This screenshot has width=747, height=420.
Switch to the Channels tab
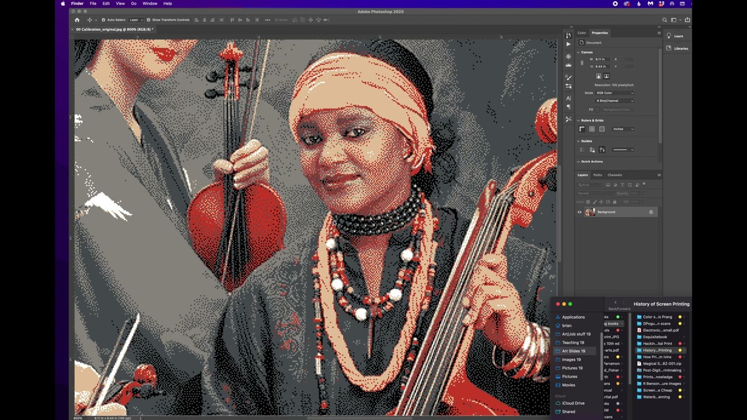pyautogui.click(x=615, y=175)
